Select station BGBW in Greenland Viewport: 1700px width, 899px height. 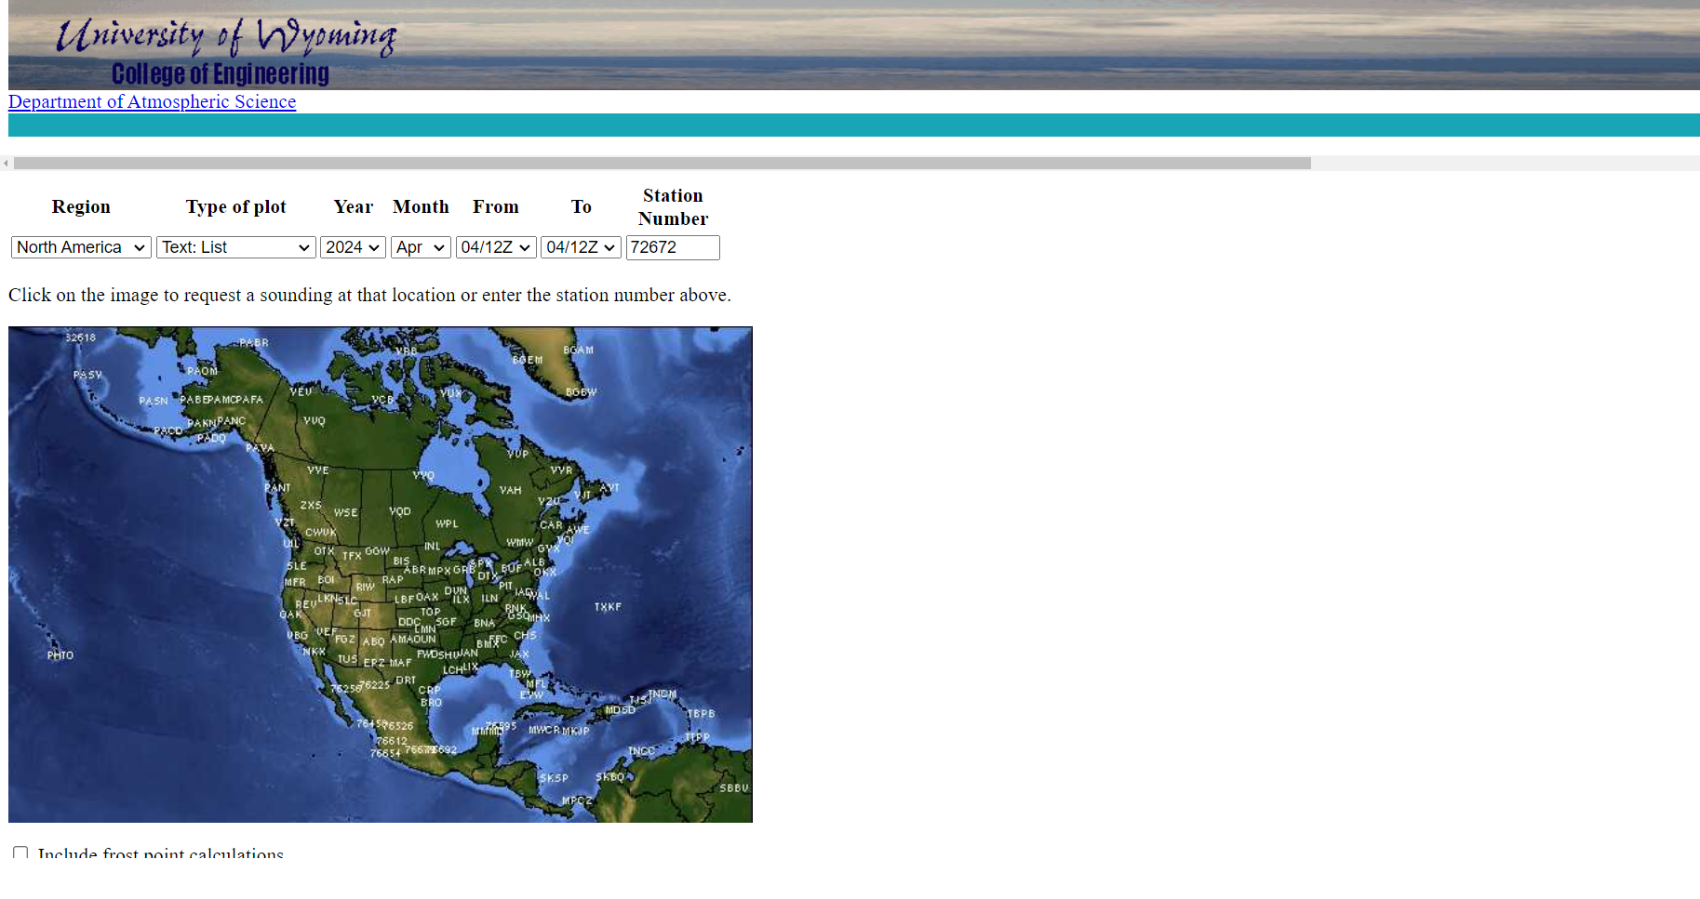(x=582, y=392)
